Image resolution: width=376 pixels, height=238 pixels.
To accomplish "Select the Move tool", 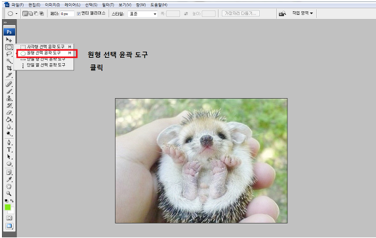I will (9, 39).
